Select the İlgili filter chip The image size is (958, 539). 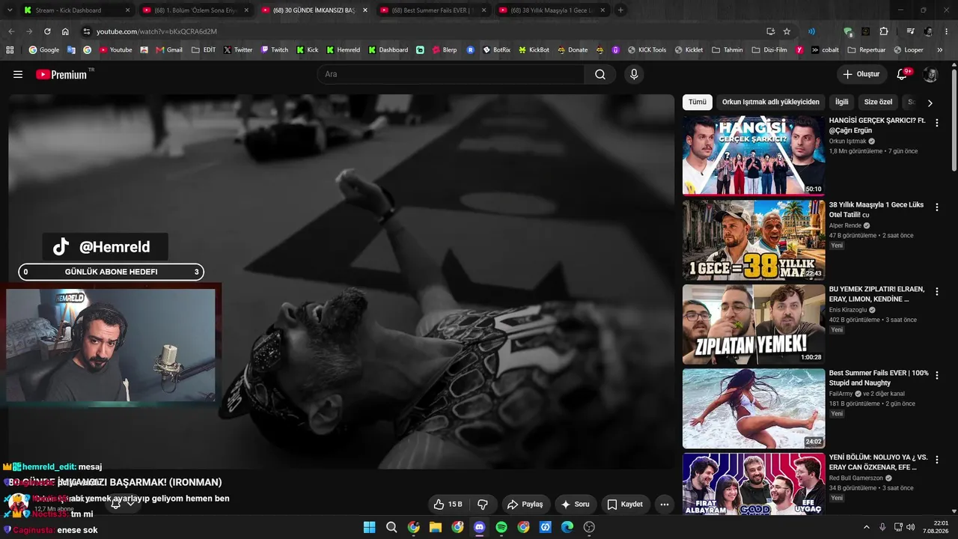click(842, 102)
